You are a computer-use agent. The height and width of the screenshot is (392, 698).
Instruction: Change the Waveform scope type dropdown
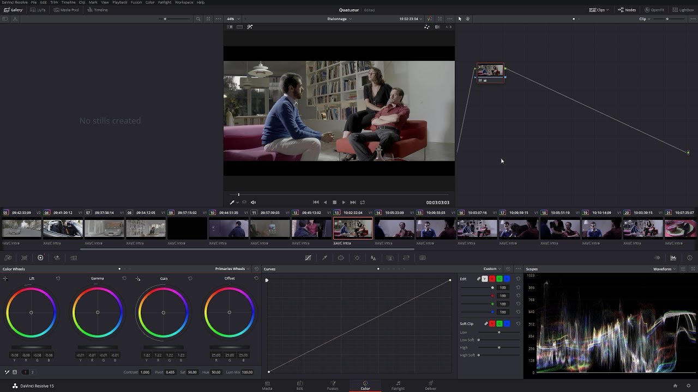pos(664,269)
